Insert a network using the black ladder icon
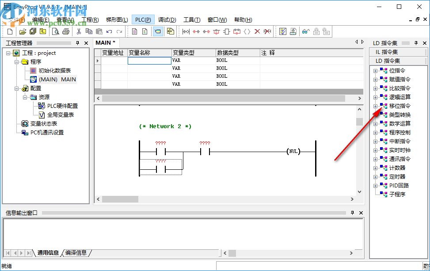This screenshot has height=271, width=430. [x=186, y=31]
